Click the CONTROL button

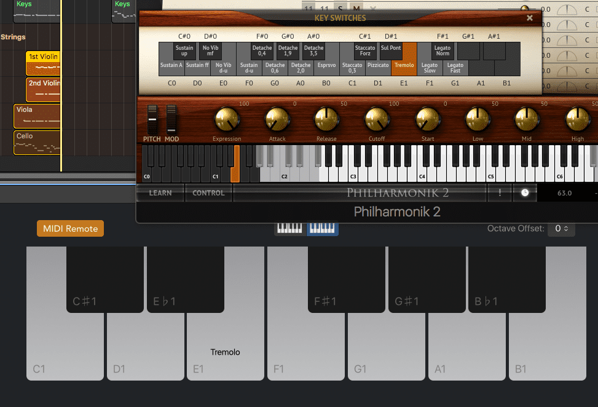(x=208, y=192)
